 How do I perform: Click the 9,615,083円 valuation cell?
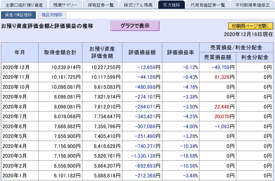102,87
